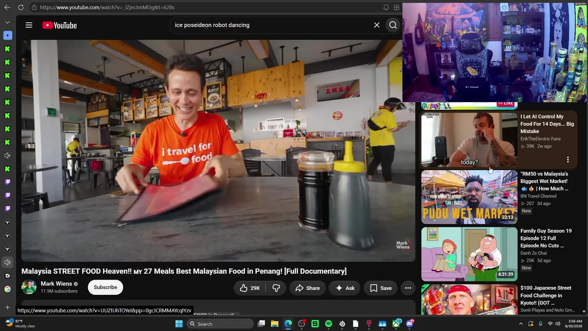
Task: Open three-dot menu on the AI food video
Action: 568,160
